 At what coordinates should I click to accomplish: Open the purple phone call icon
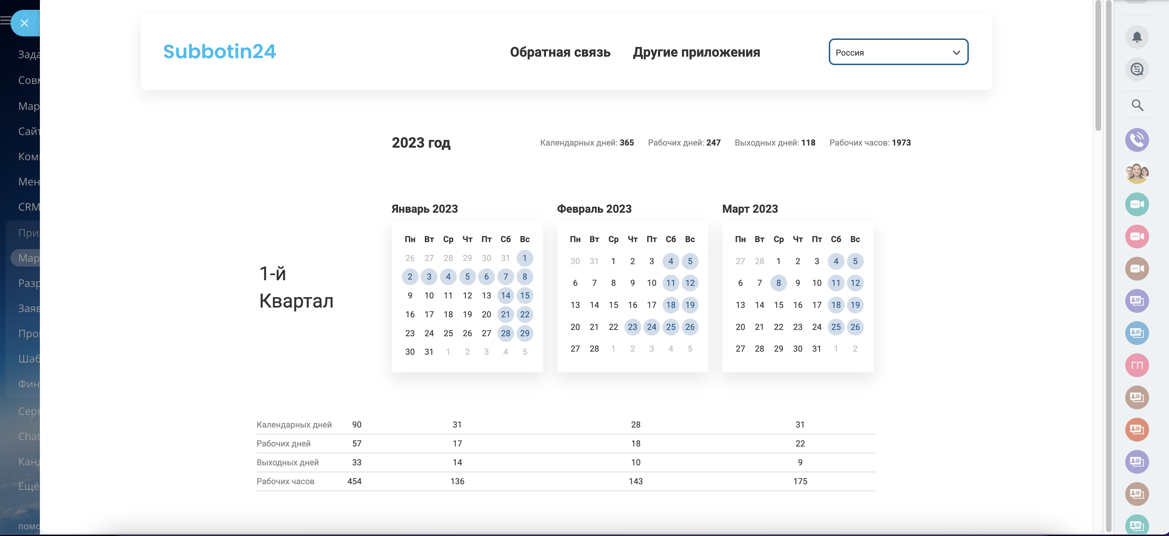pyautogui.click(x=1136, y=140)
